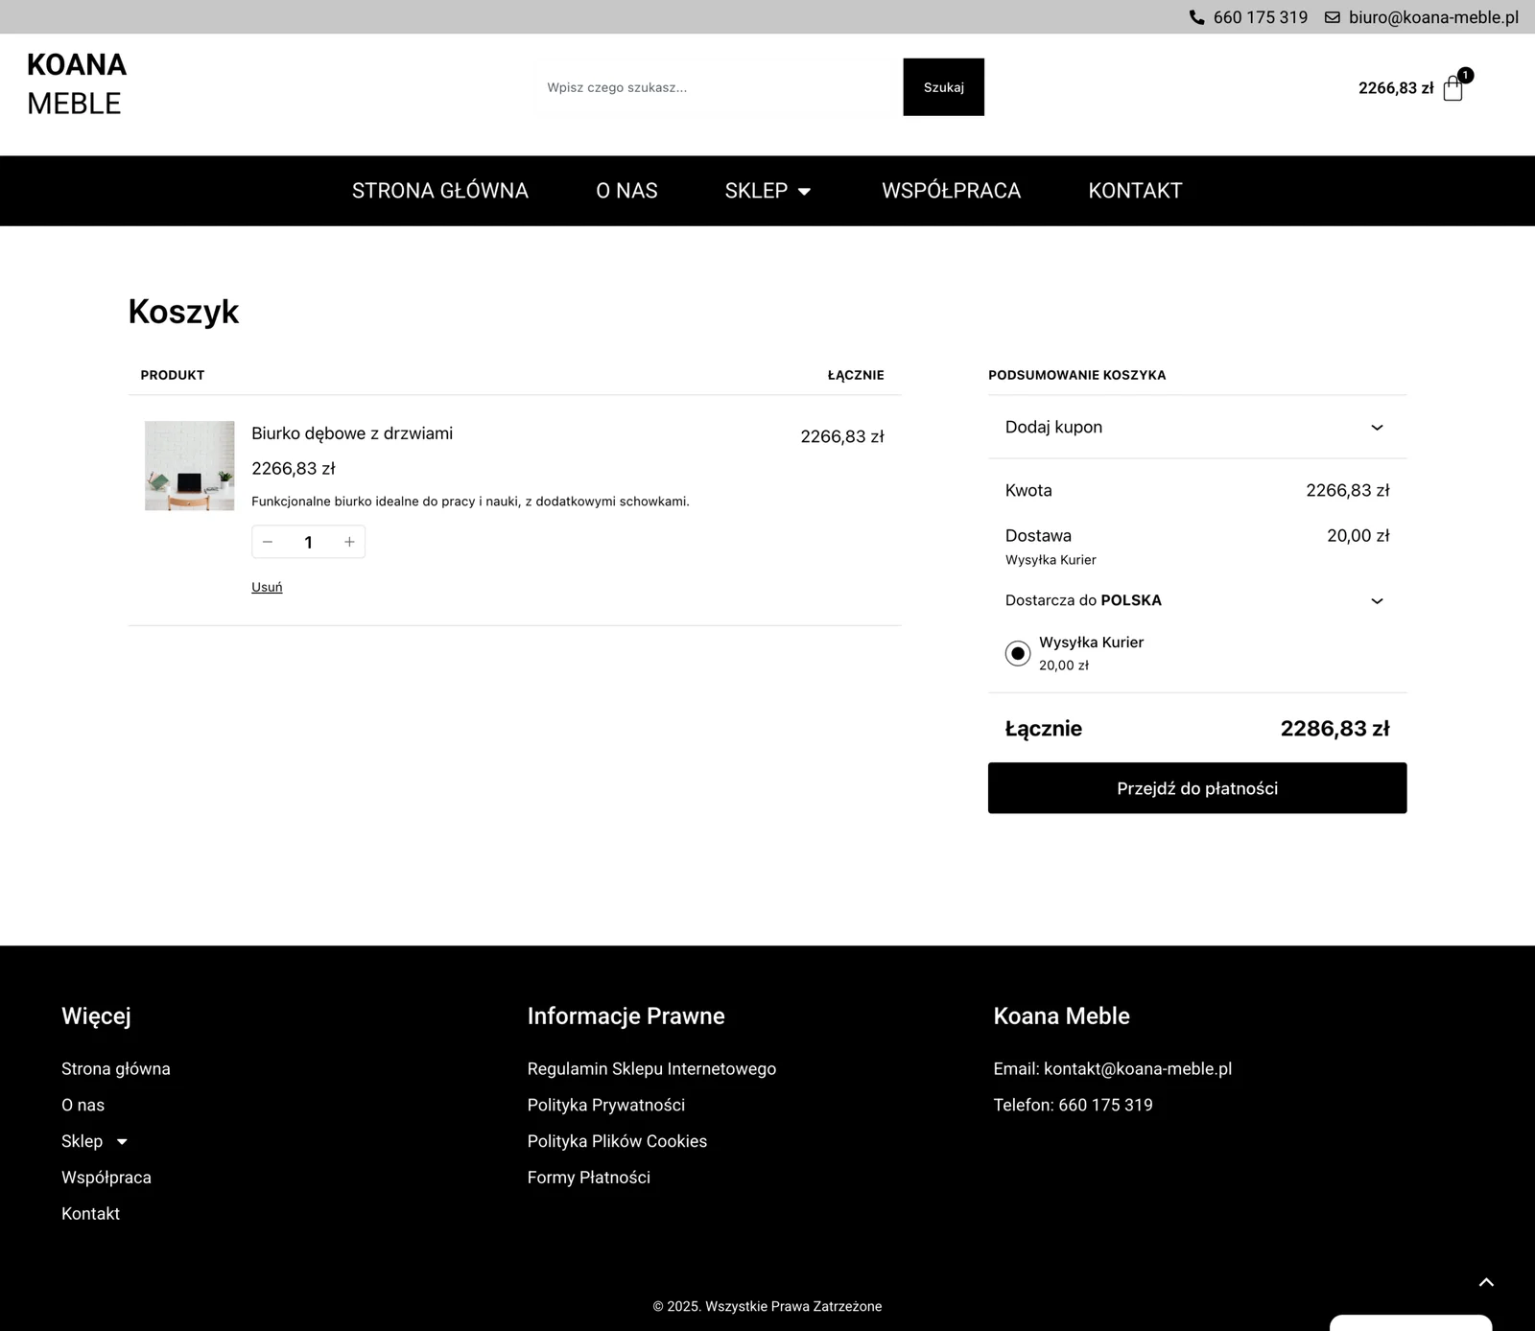Click the Łącznie total 2286,83 zł
1535x1331 pixels.
click(1334, 729)
